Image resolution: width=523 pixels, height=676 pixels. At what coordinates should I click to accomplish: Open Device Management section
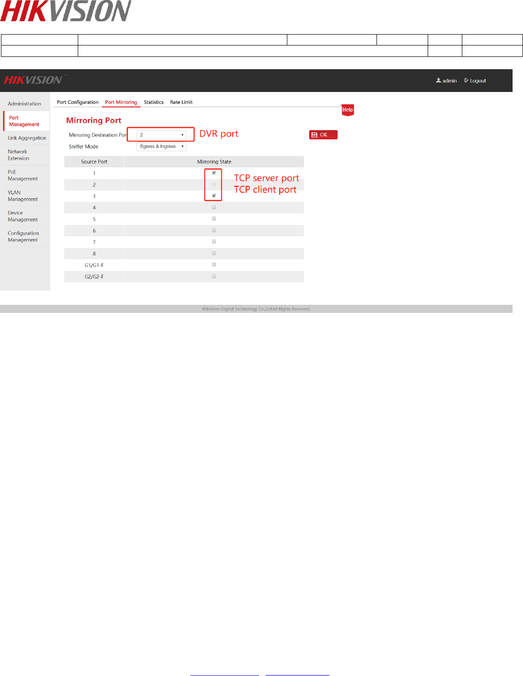tap(23, 216)
